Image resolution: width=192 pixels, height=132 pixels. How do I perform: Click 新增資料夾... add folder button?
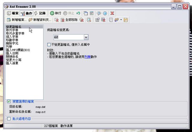click(x=40, y=20)
